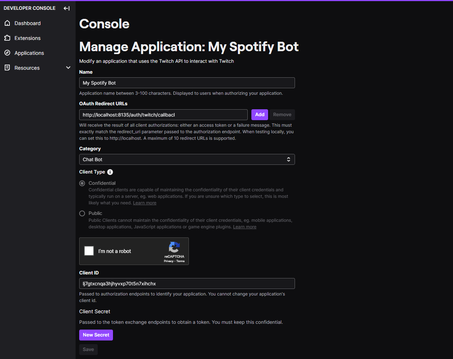Select the Public client type
453x359 pixels.
click(x=82, y=213)
